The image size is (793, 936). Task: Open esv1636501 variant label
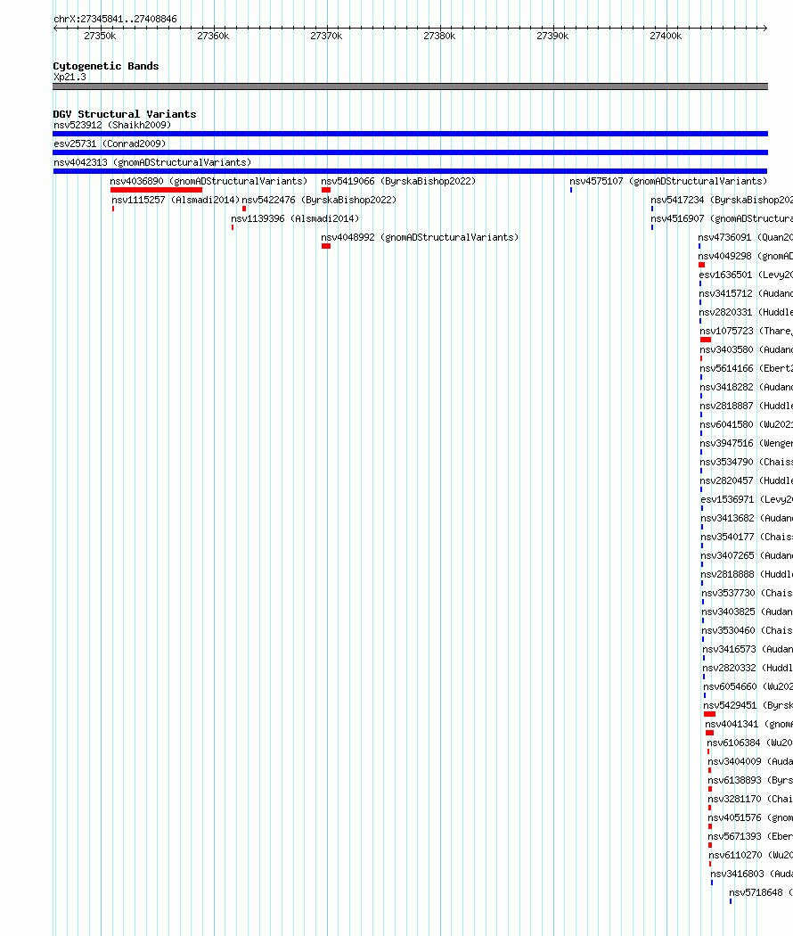tap(746, 275)
